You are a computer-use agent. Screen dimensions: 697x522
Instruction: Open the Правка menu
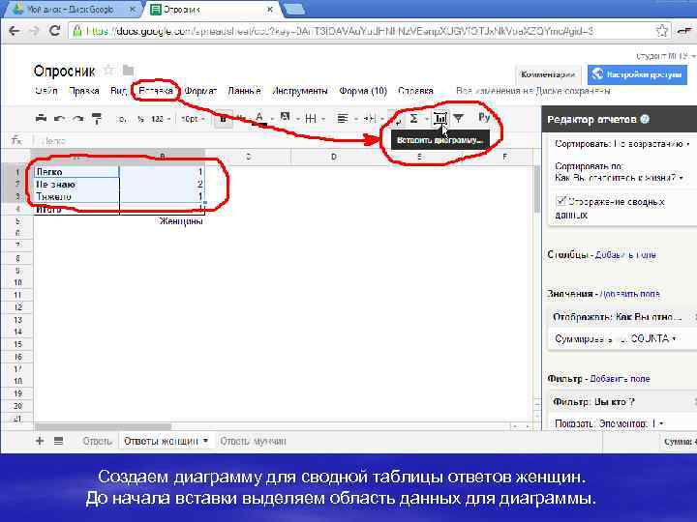84,91
